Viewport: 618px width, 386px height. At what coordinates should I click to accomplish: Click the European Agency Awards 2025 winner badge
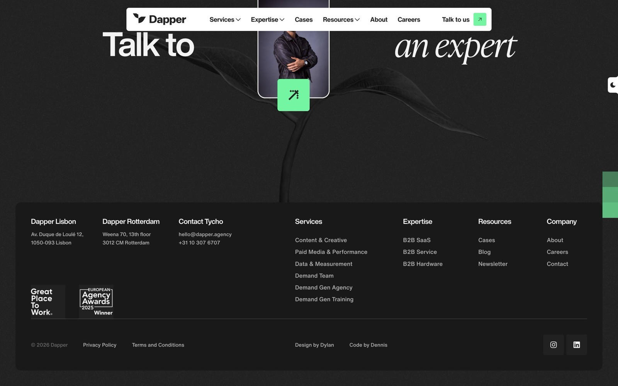coord(96,301)
